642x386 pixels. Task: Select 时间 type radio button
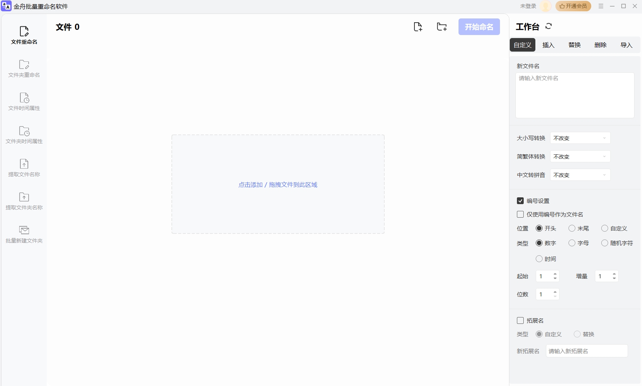tap(539, 259)
